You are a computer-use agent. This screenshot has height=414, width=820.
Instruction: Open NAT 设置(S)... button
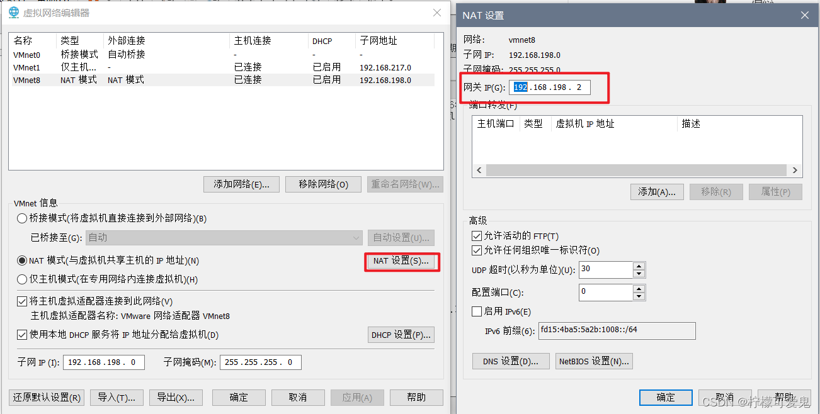(x=401, y=260)
